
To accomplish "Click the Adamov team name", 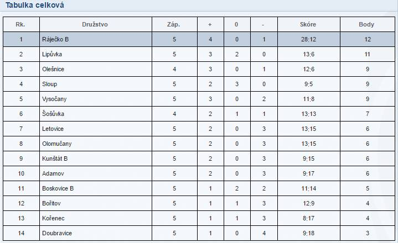I will [53, 173].
